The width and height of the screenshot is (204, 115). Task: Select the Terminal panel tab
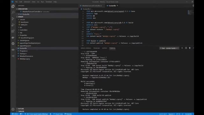tap(113, 48)
